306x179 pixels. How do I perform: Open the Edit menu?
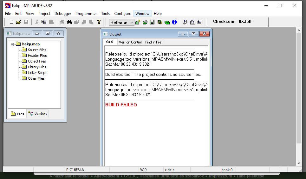pos(18,13)
